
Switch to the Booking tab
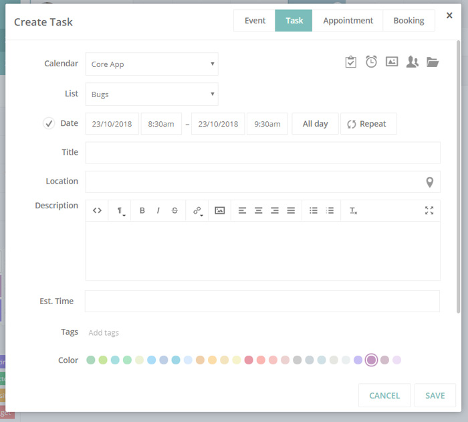pyautogui.click(x=408, y=20)
